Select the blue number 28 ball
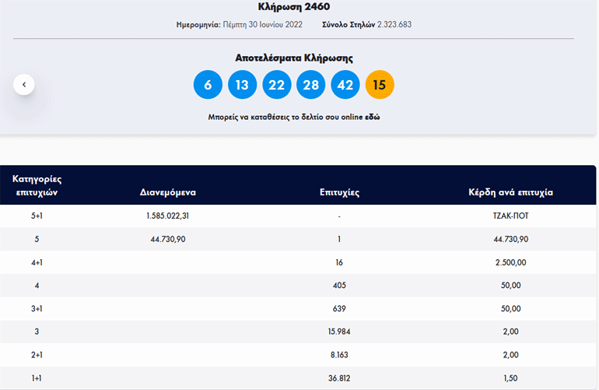 click(310, 85)
